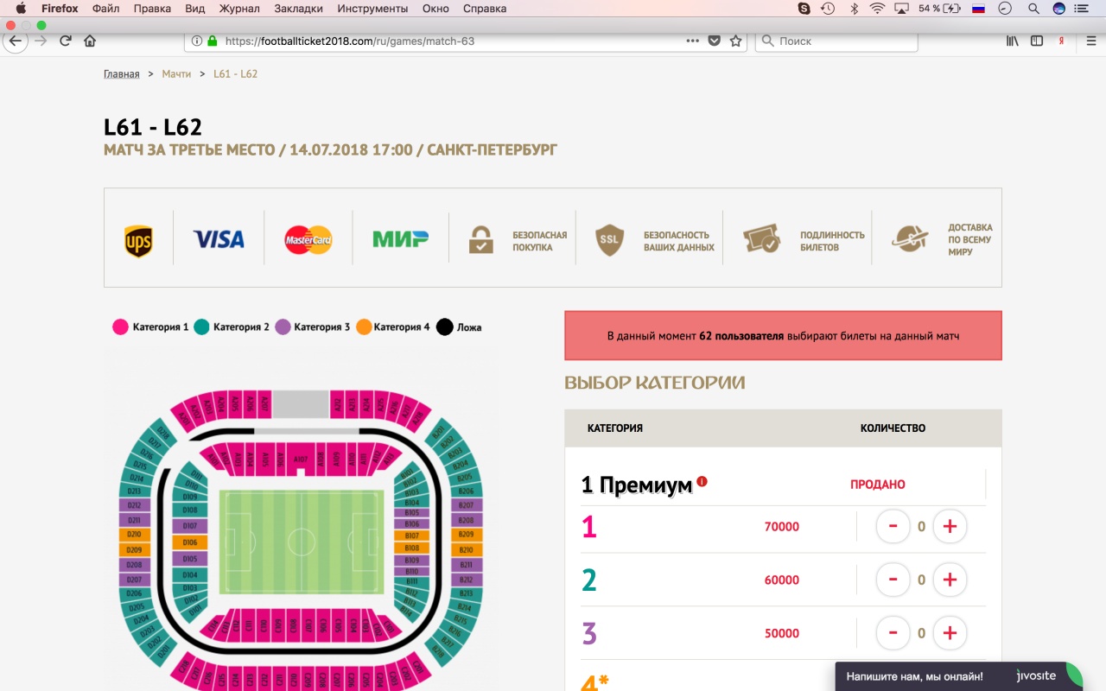Viewport: 1106px width, 691px height.
Task: Bookmark this page with star icon
Action: [736, 41]
